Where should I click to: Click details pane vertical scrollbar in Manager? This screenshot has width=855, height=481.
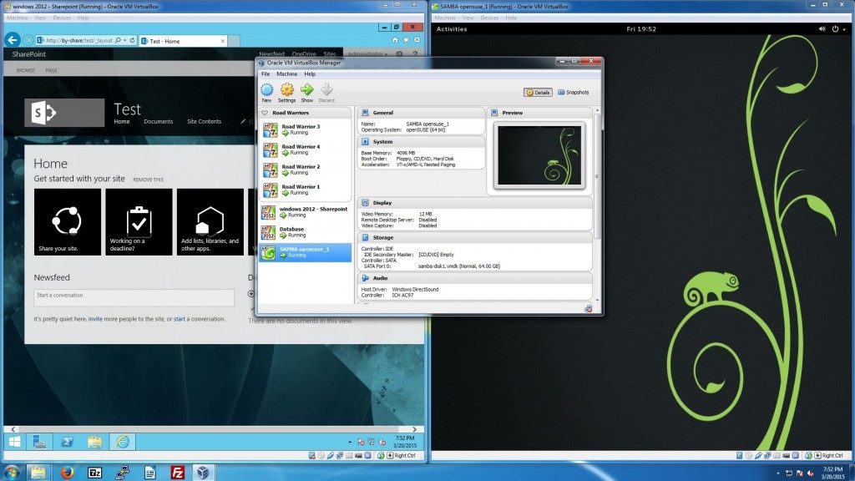click(597, 175)
